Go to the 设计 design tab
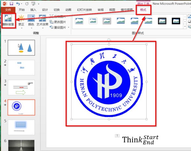The width and height of the screenshot is (191, 151). tap(45, 10)
